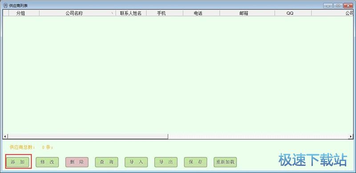This screenshot has height=173, width=356.
Task: Click horizontal scrollbar left arrow
Action: click(5, 137)
